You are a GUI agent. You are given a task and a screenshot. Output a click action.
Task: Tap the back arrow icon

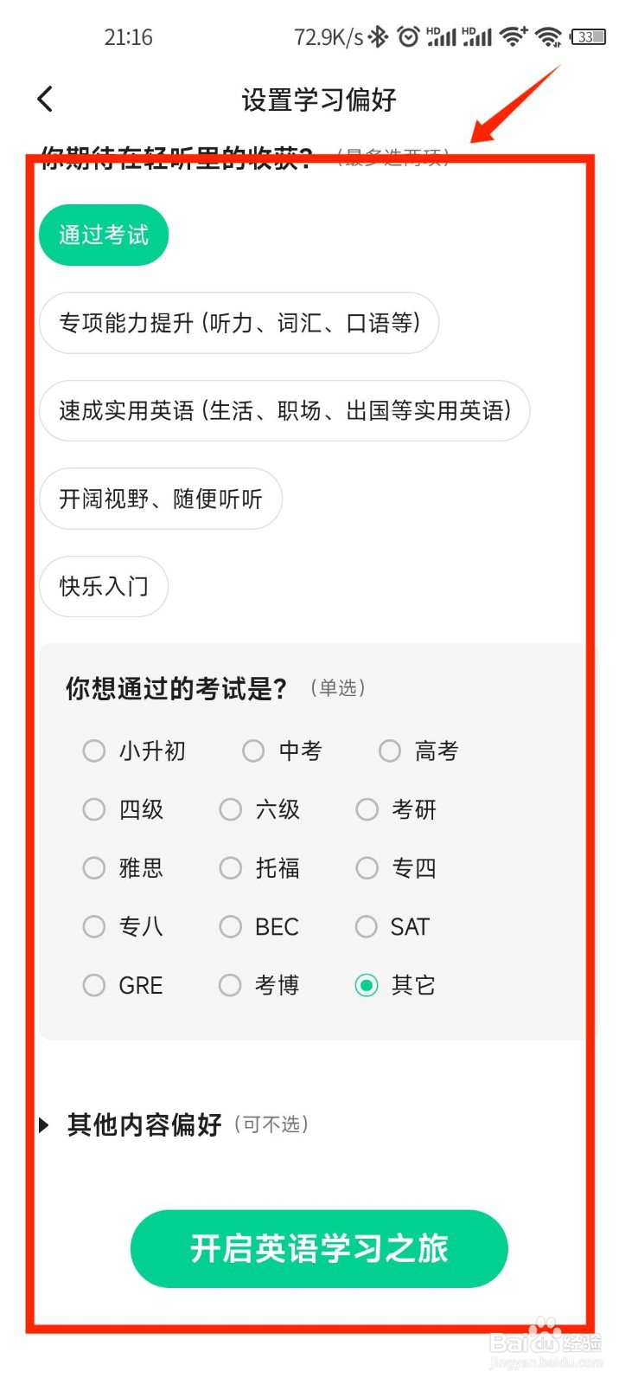pyautogui.click(x=46, y=100)
